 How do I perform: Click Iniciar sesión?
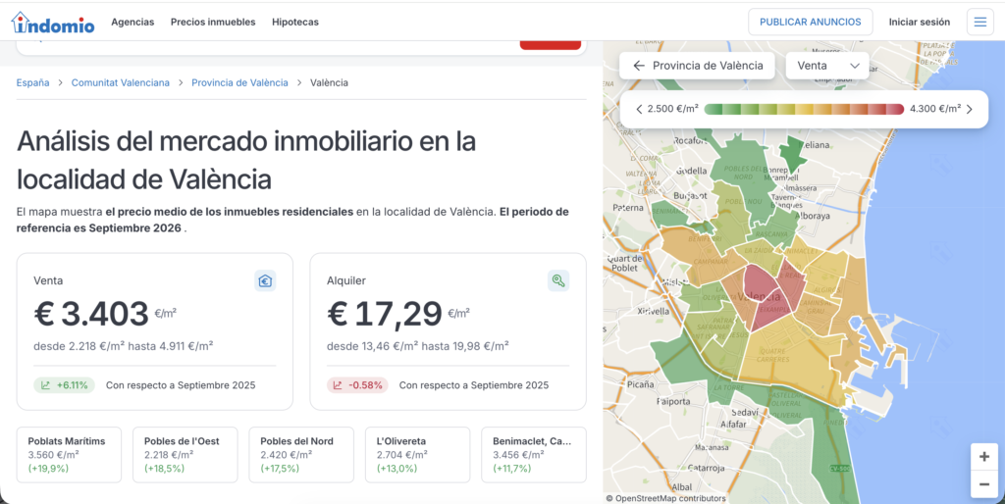[919, 22]
